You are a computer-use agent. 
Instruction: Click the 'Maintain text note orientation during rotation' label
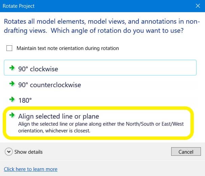tap(68, 48)
